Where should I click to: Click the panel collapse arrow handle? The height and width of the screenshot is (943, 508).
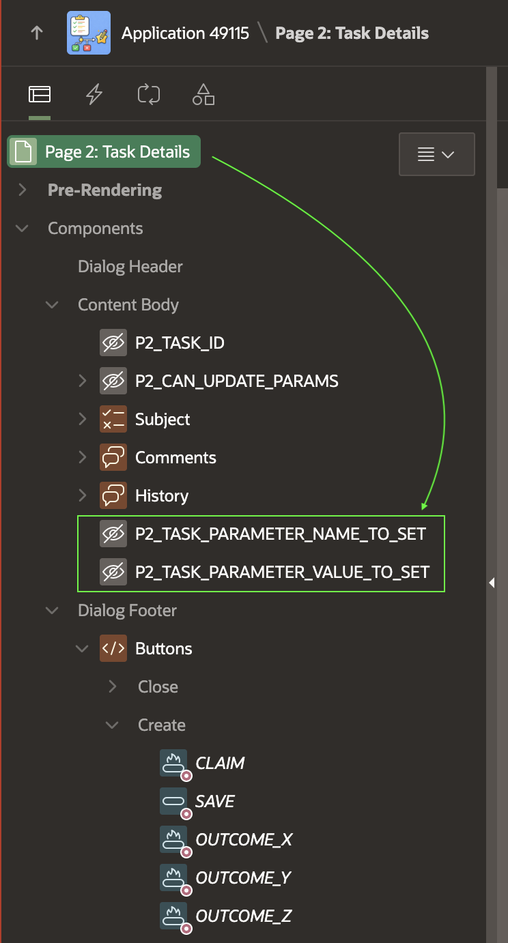pos(492,582)
